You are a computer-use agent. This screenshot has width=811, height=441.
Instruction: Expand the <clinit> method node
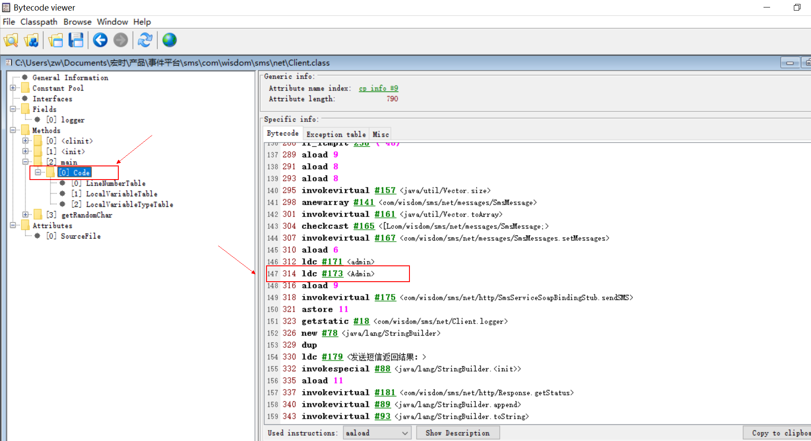point(26,141)
